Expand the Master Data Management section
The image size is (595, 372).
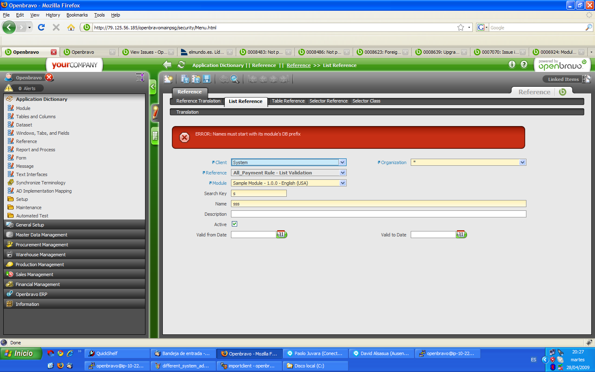(74, 235)
